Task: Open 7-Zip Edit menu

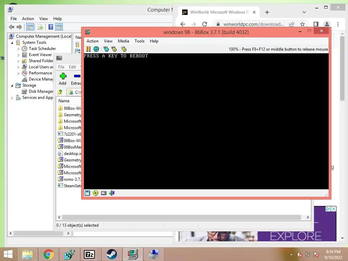Action: [72, 67]
